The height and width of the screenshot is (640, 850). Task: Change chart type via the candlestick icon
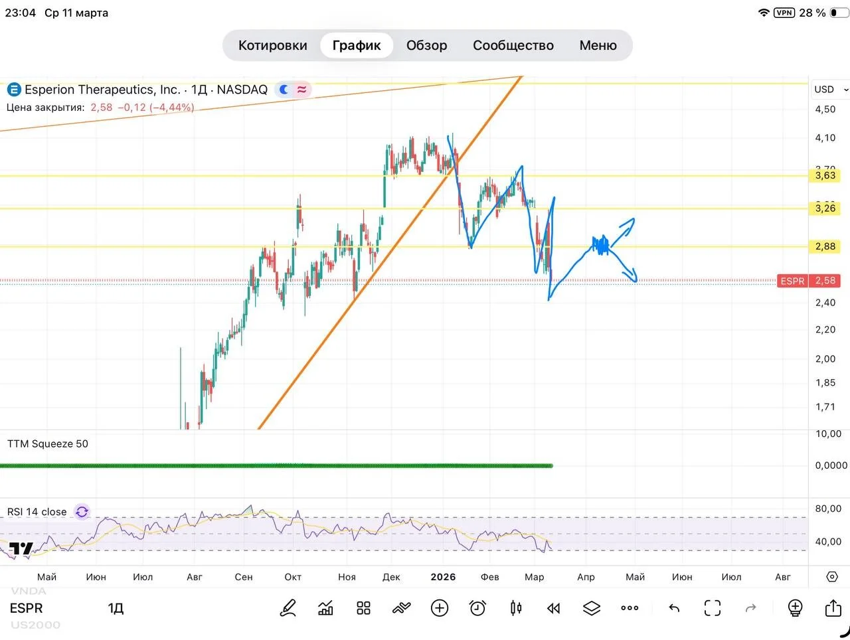(516, 607)
